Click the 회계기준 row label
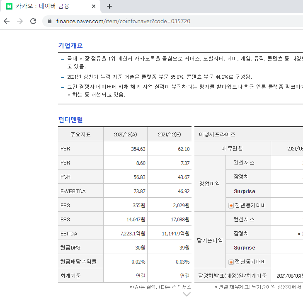The height and width of the screenshot is (298, 303). click(70, 276)
